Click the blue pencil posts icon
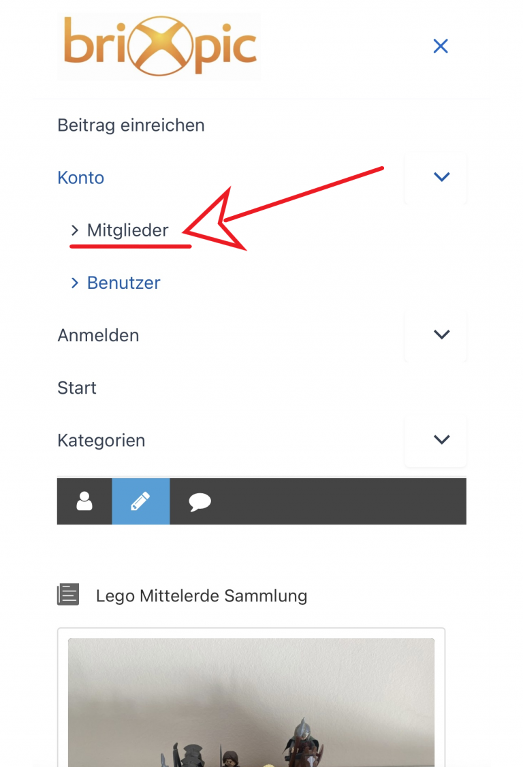This screenshot has height=767, width=523. pyautogui.click(x=140, y=501)
